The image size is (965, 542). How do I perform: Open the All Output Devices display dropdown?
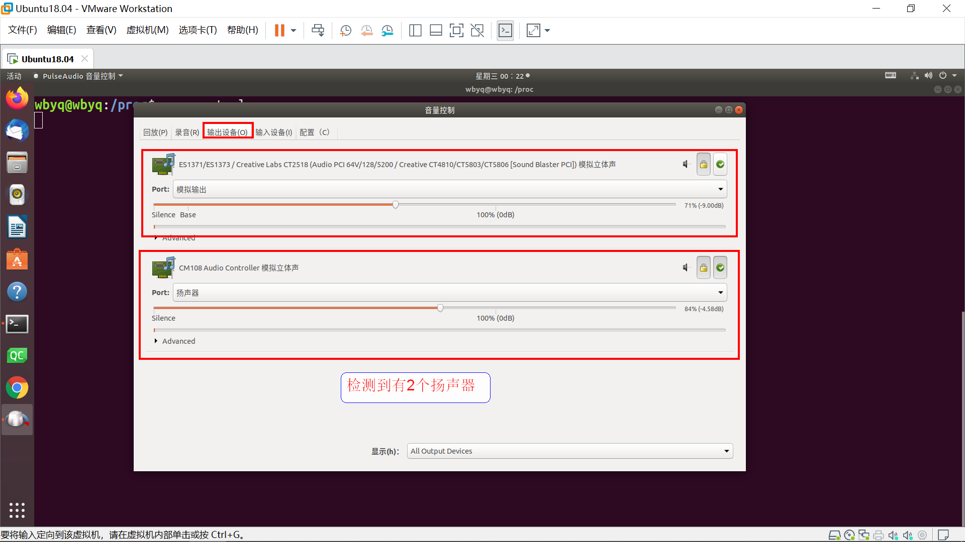(726, 451)
